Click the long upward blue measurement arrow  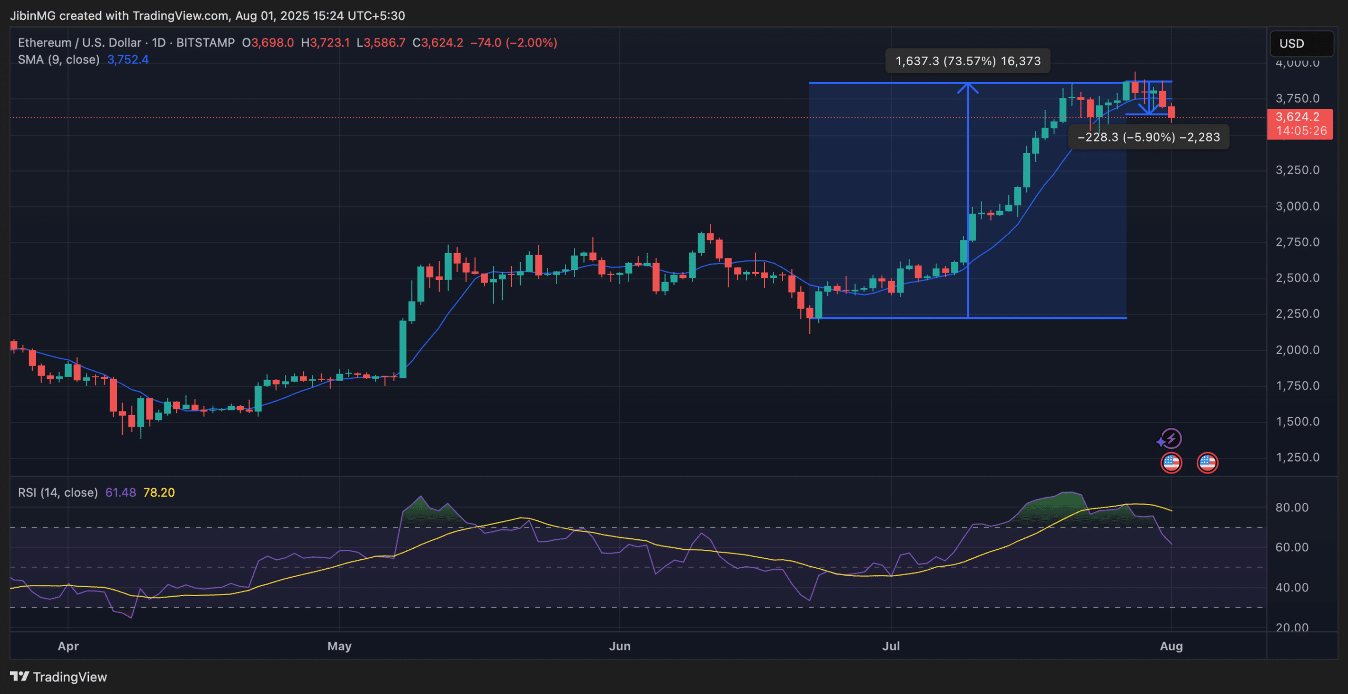(967, 200)
